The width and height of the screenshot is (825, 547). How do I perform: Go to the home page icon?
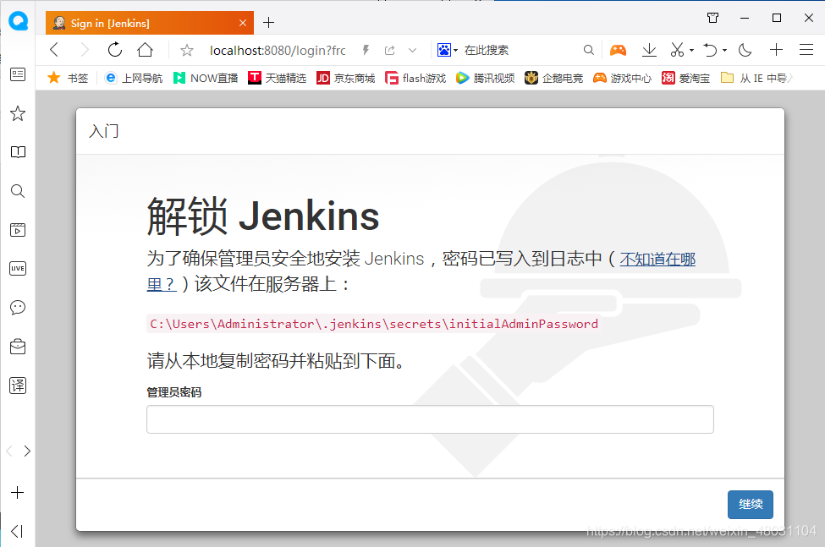tap(146, 50)
